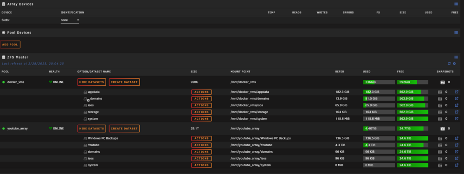
Task: Click the 115.8 MiB refer value
Action: point(342,119)
